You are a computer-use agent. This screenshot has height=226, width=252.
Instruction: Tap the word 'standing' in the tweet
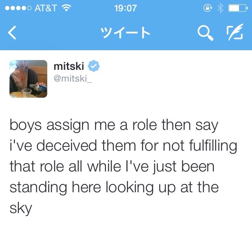coord(39,187)
